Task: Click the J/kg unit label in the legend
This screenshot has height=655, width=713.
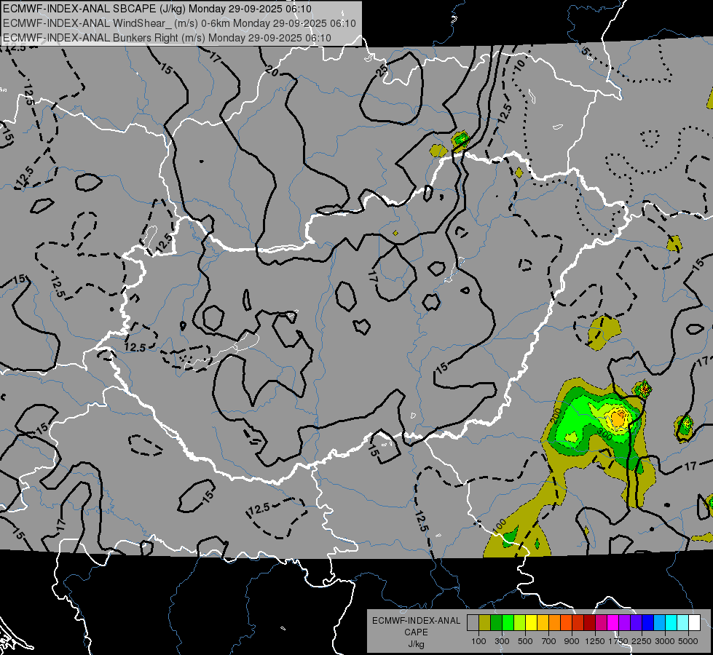Action: [416, 644]
